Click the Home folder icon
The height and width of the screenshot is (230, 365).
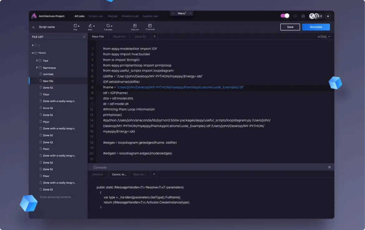coord(36,53)
